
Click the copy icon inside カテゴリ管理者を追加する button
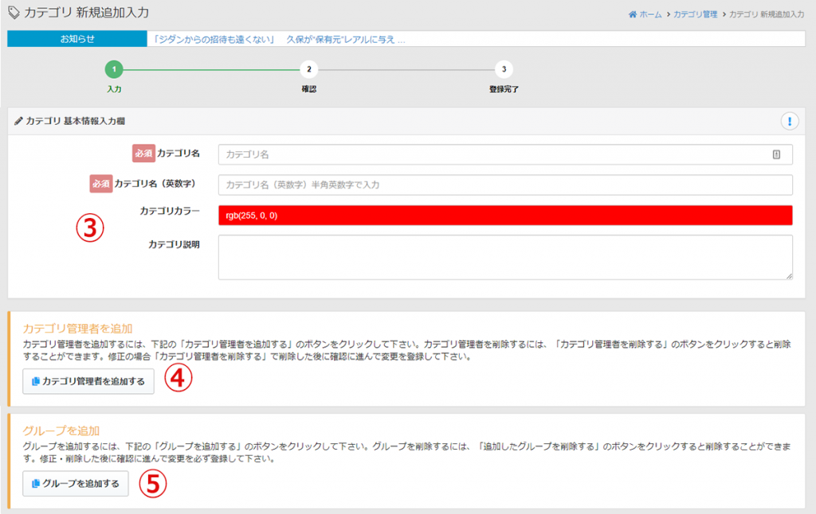click(x=37, y=380)
